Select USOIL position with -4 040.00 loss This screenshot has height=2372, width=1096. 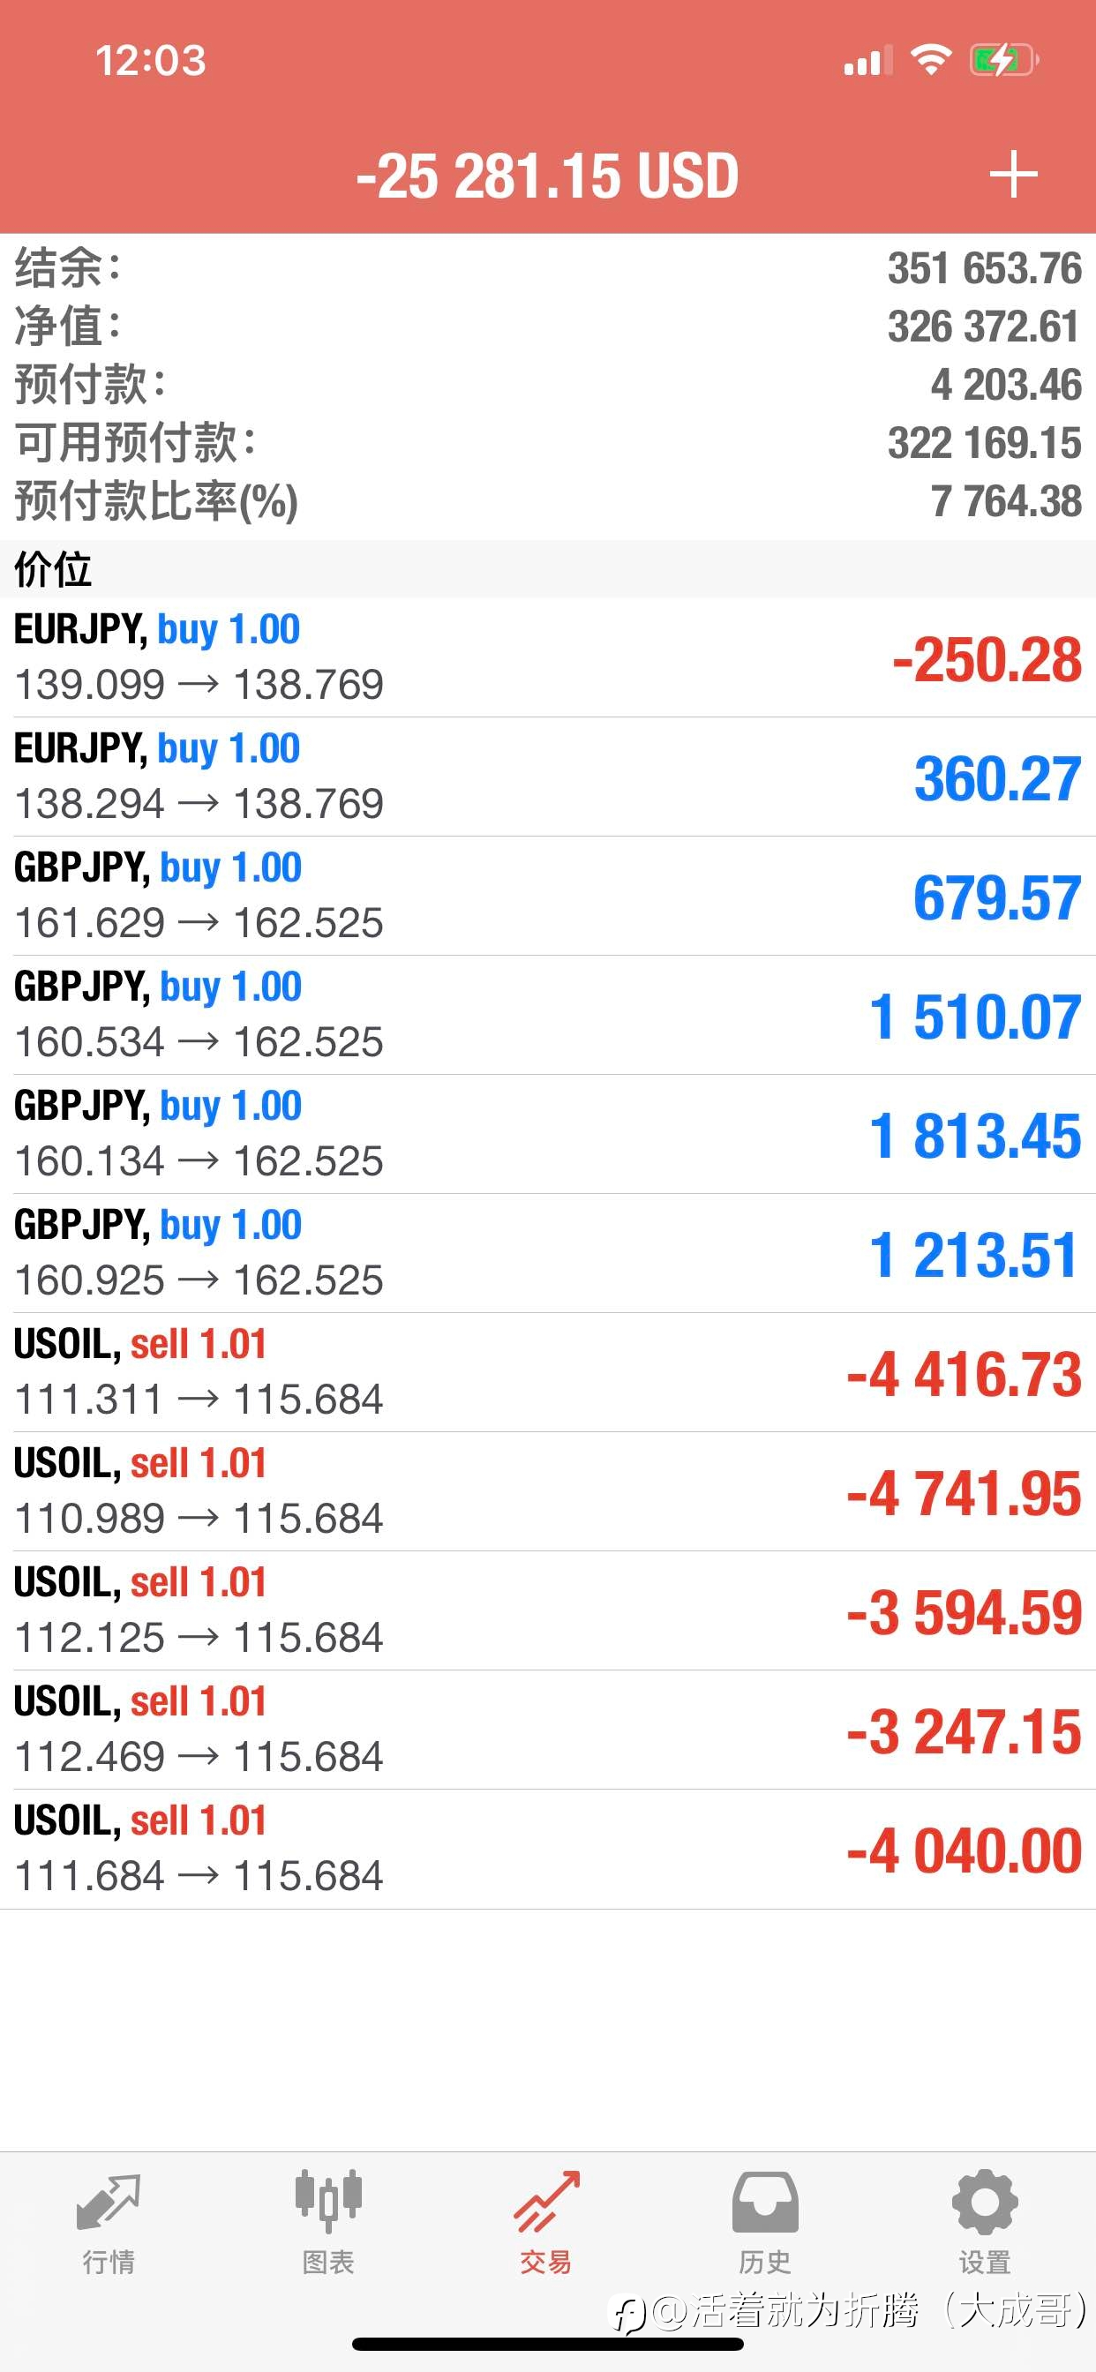click(x=548, y=1849)
